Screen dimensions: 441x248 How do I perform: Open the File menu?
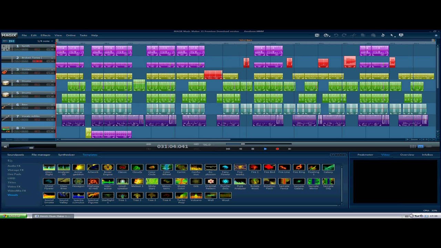click(24, 35)
